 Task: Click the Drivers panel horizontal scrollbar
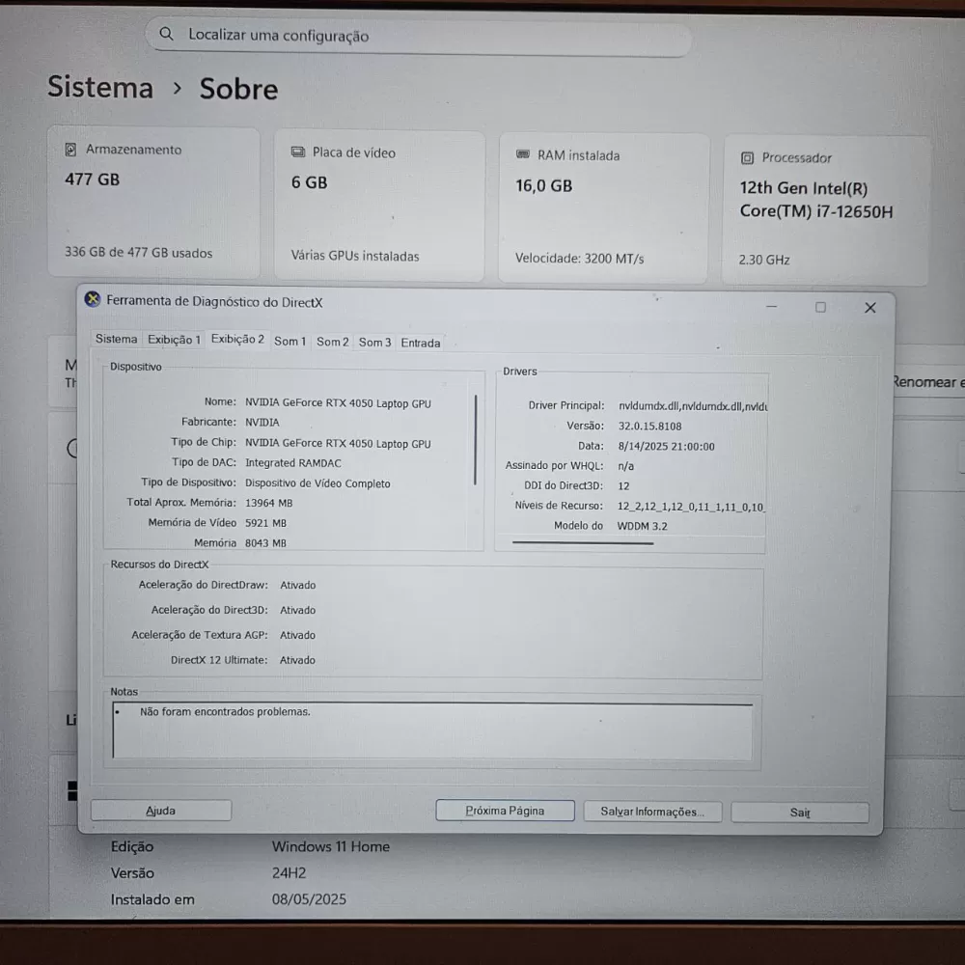[583, 542]
